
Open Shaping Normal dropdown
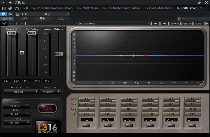pos(17,123)
